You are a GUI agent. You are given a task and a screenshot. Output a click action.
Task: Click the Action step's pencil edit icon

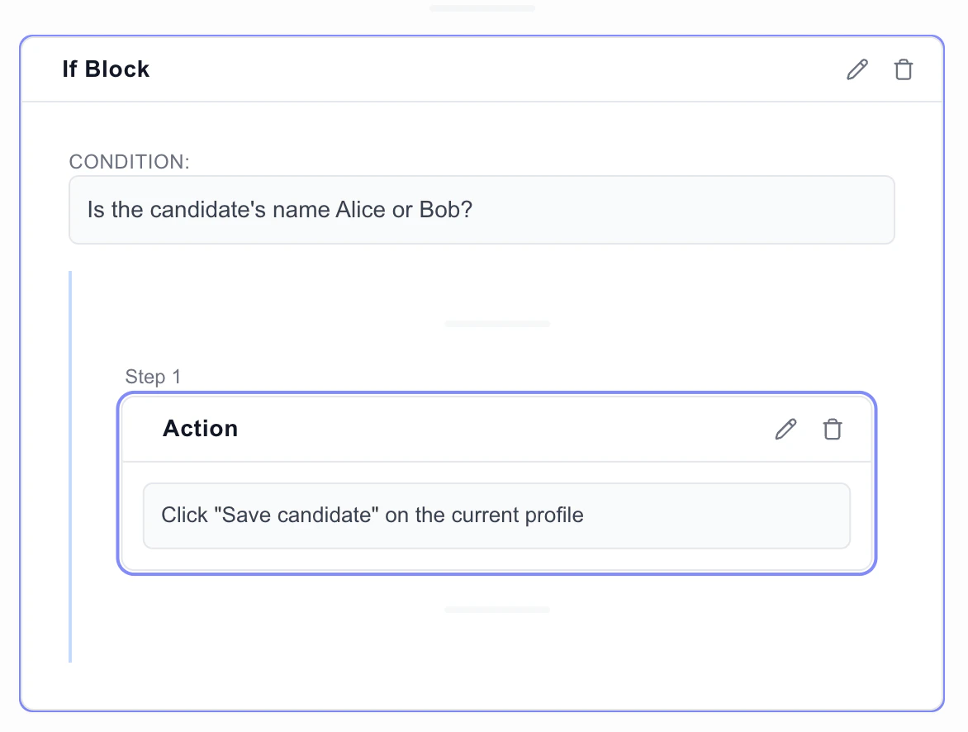coord(785,429)
